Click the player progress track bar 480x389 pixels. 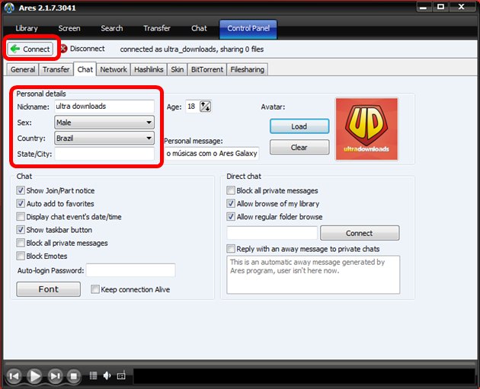[240, 363]
